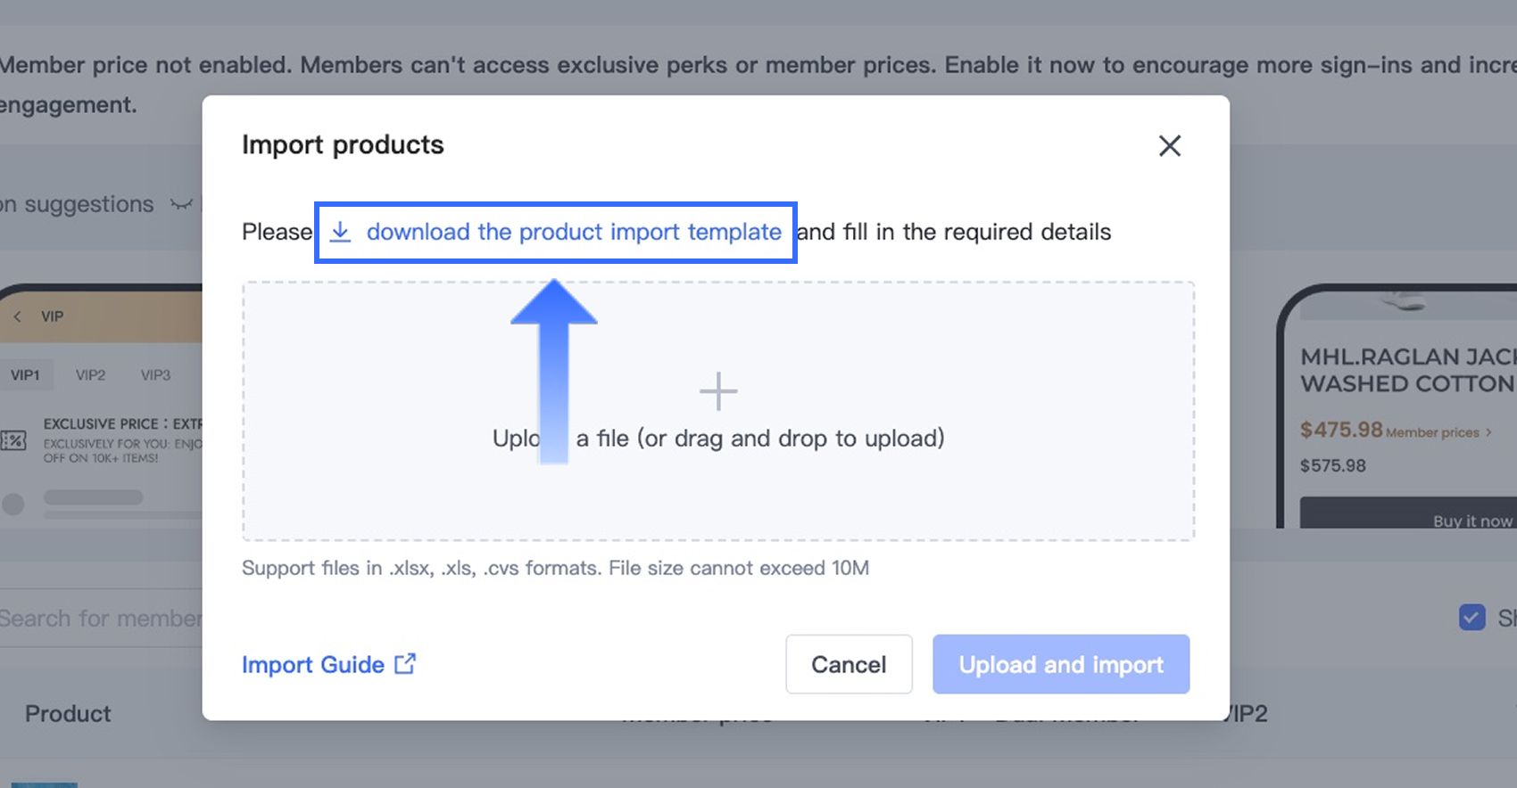Close the Import products dialog

click(1169, 145)
